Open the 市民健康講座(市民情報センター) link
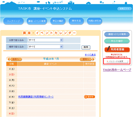The image size is (133, 117). 36,97
